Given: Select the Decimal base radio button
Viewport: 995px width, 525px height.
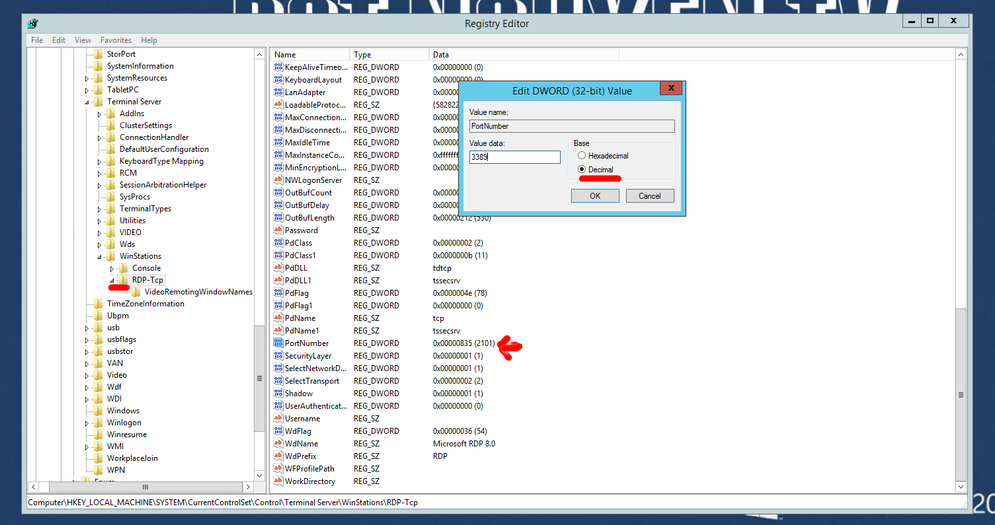Looking at the screenshot, I should (582, 170).
